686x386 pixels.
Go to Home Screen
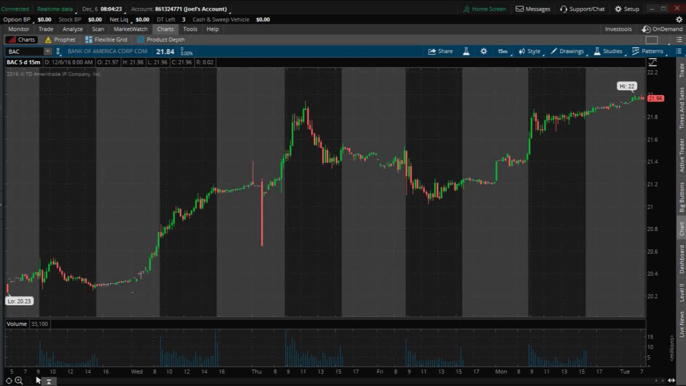(x=484, y=9)
